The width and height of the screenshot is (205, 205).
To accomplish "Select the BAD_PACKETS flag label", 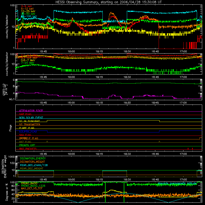I will (x=28, y=149).
